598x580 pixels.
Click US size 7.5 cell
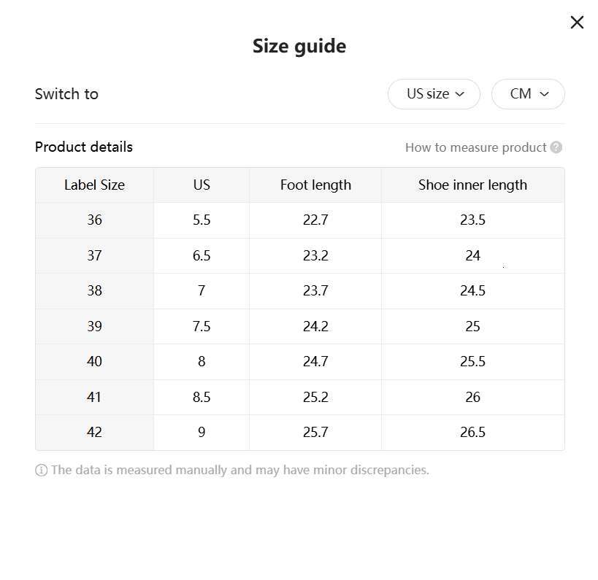pyautogui.click(x=202, y=327)
